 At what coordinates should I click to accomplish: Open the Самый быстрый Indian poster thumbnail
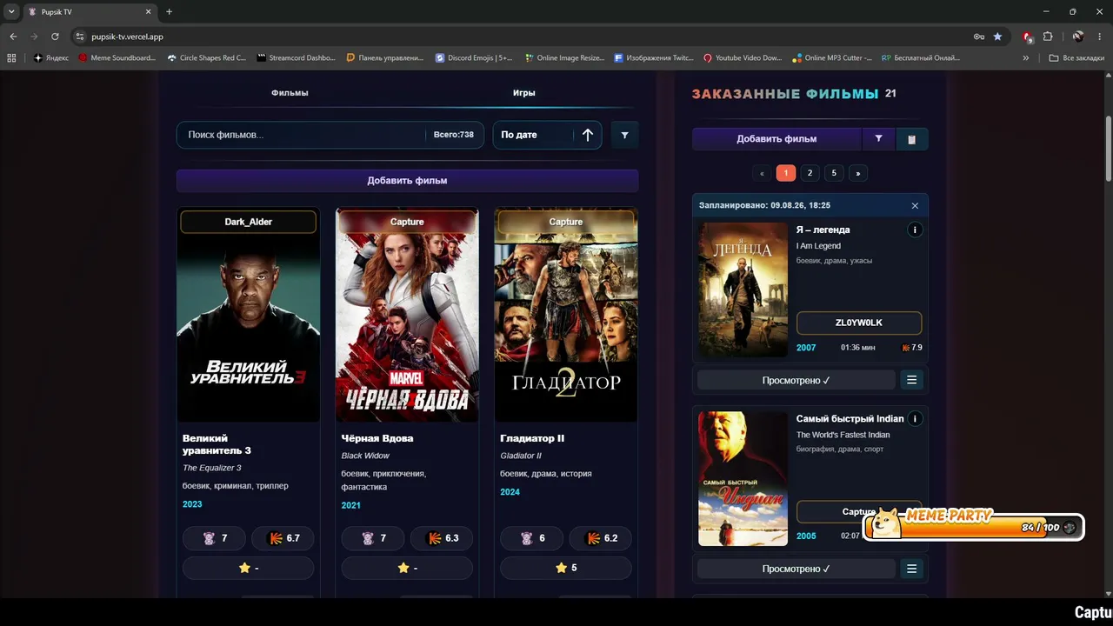pyautogui.click(x=743, y=478)
